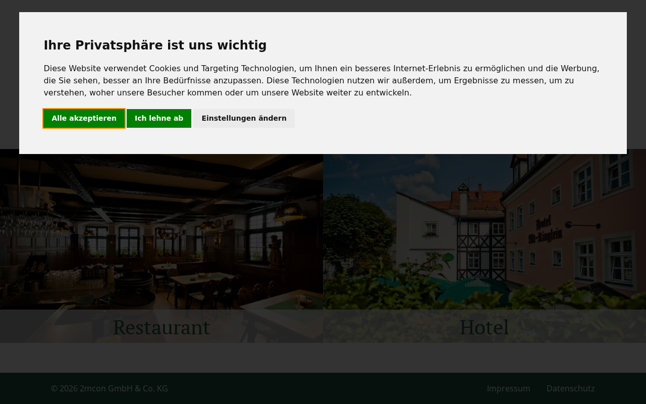Open the Restaurant section label
This screenshot has height=404, width=646.
pyautogui.click(x=161, y=327)
